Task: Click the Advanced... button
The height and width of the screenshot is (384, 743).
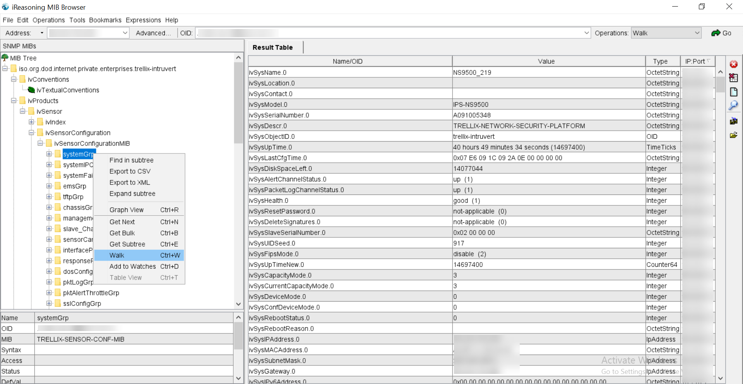Action: pyautogui.click(x=153, y=33)
